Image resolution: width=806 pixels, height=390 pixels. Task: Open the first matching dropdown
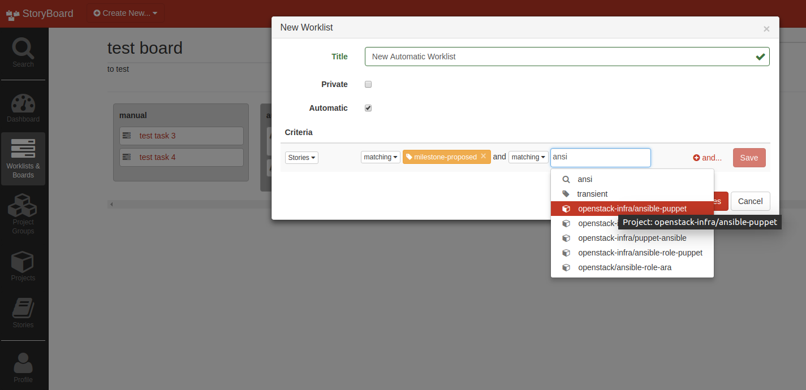tap(380, 157)
